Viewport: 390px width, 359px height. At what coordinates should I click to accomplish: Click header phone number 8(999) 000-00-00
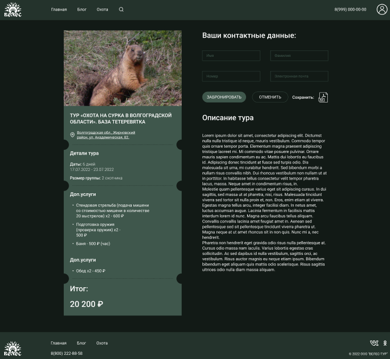click(350, 10)
